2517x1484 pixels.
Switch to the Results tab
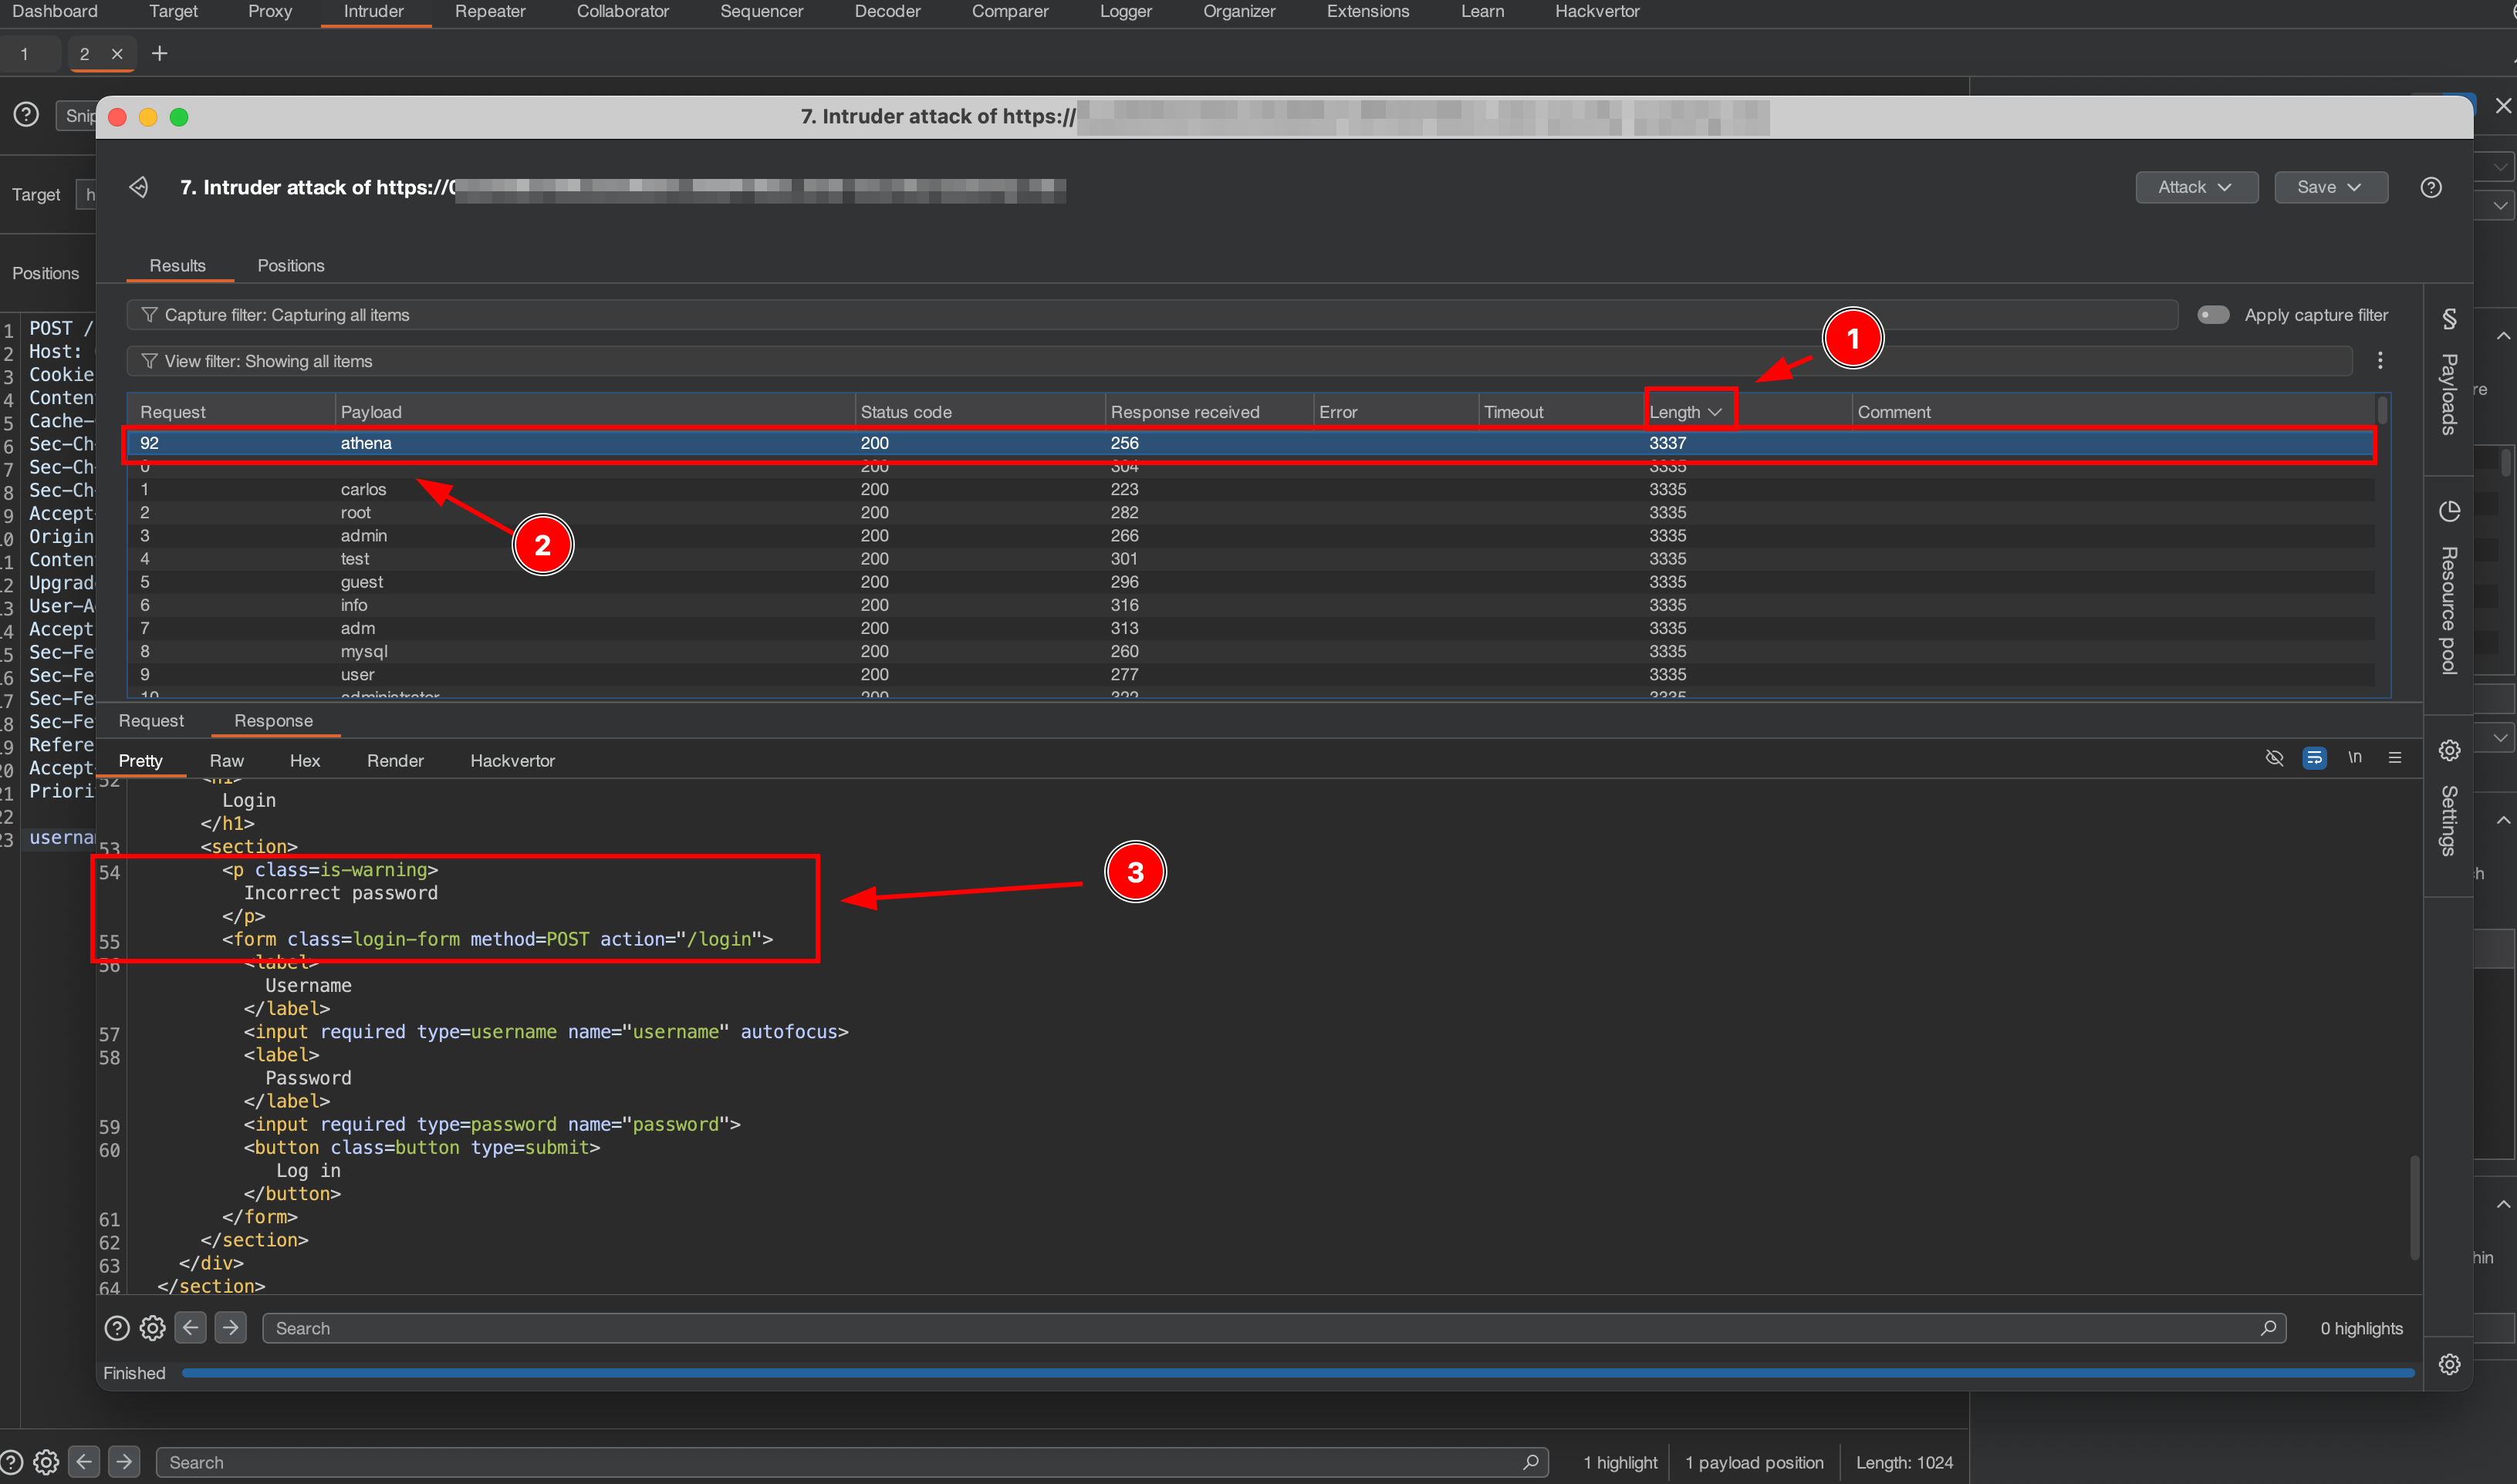click(x=177, y=265)
